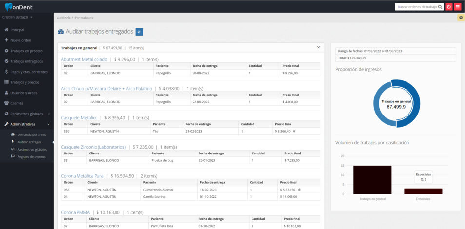Click the Auditoría breadcrumb link
This screenshot has width=465, height=229.
point(63,18)
